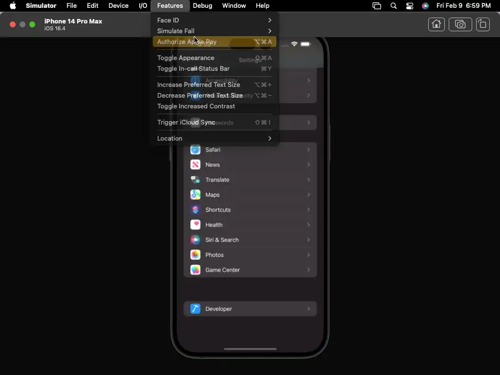Open the Photos settings label
The image size is (500, 375).
click(x=214, y=255)
